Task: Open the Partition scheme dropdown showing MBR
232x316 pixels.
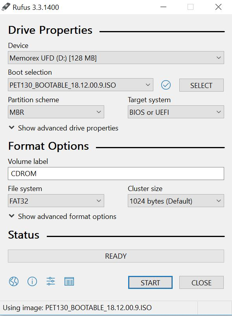Action: click(56, 112)
